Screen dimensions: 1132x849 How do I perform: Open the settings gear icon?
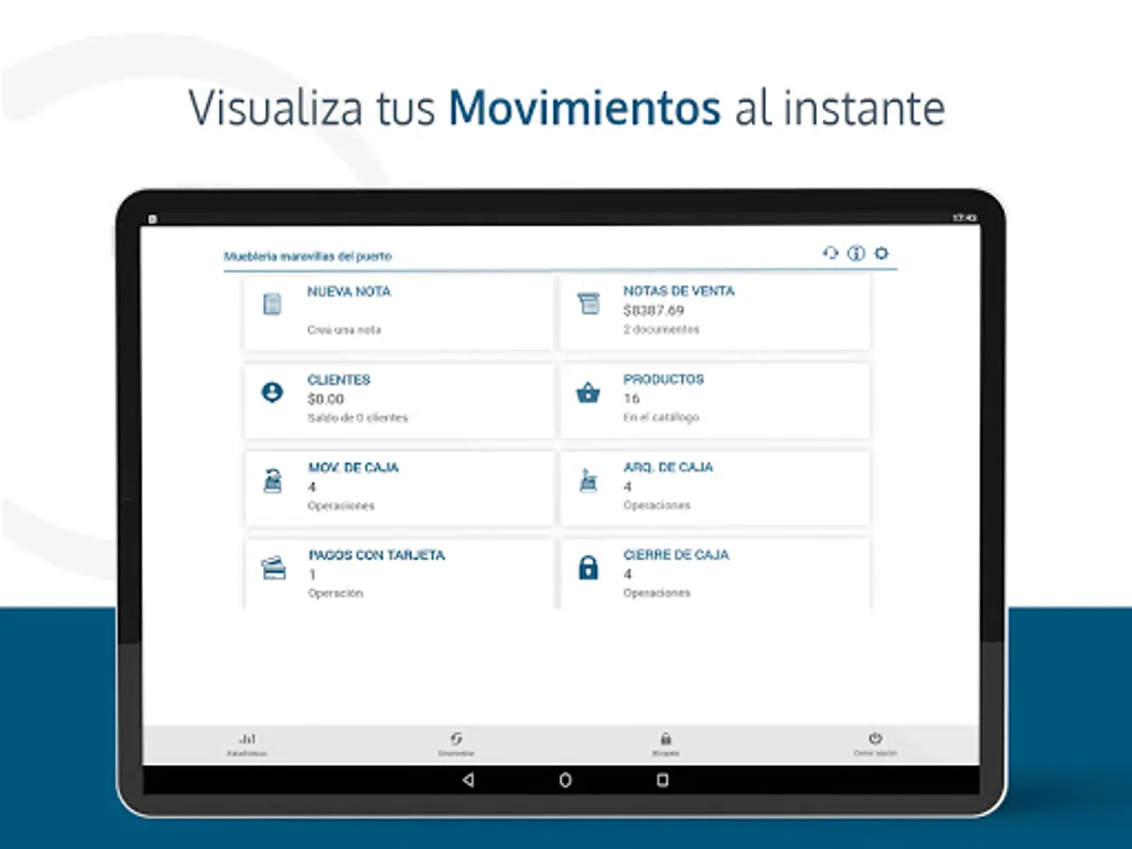tap(881, 253)
